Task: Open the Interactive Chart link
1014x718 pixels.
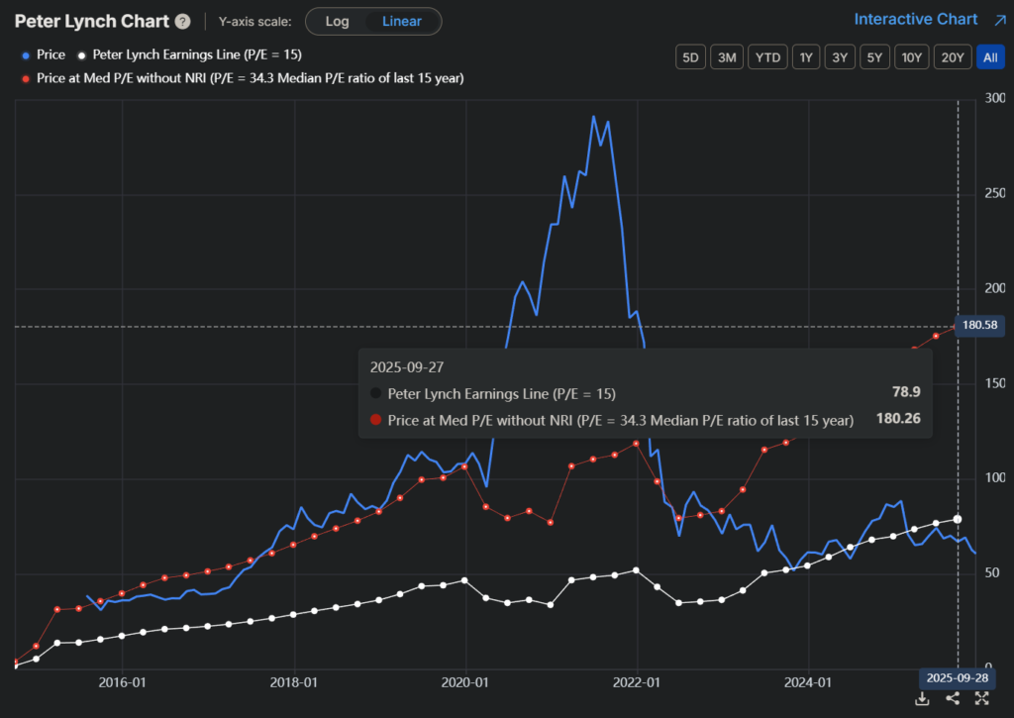Action: pyautogui.click(x=915, y=20)
